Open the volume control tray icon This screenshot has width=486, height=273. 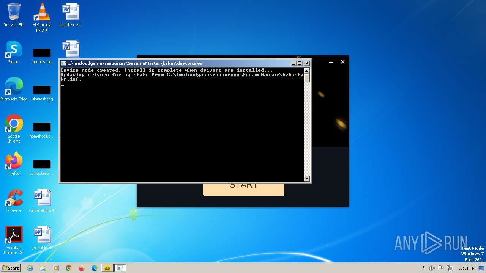(432, 268)
